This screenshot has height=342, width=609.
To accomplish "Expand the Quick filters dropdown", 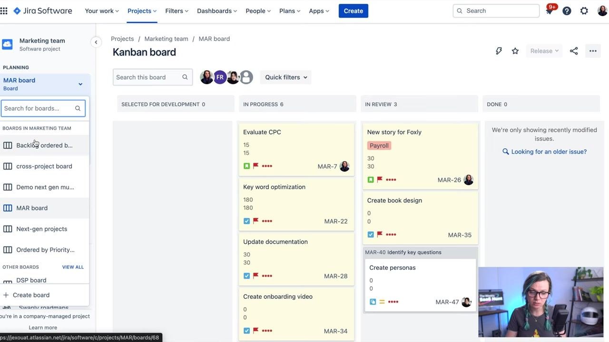I will point(286,77).
